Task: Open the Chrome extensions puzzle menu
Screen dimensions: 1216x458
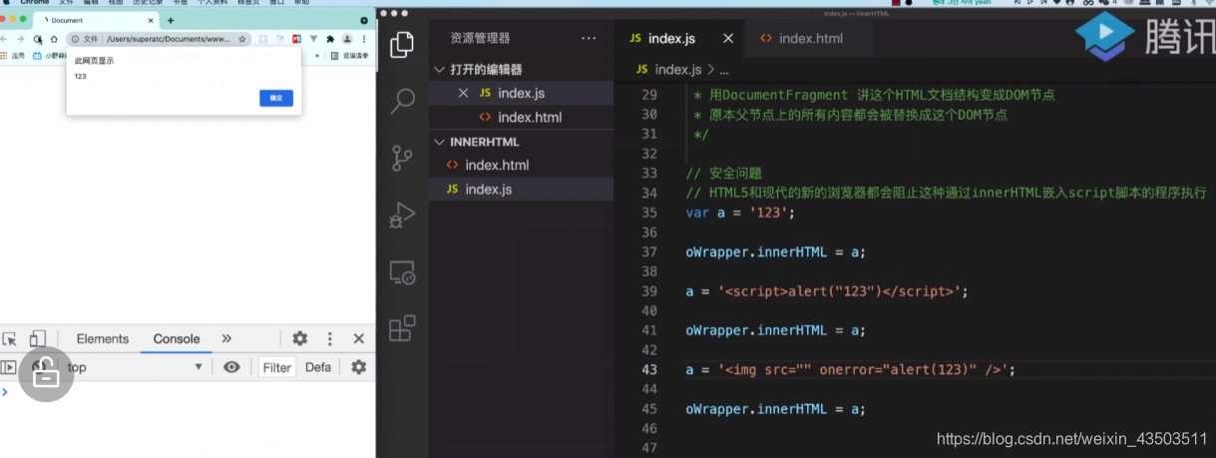Action: tap(330, 39)
